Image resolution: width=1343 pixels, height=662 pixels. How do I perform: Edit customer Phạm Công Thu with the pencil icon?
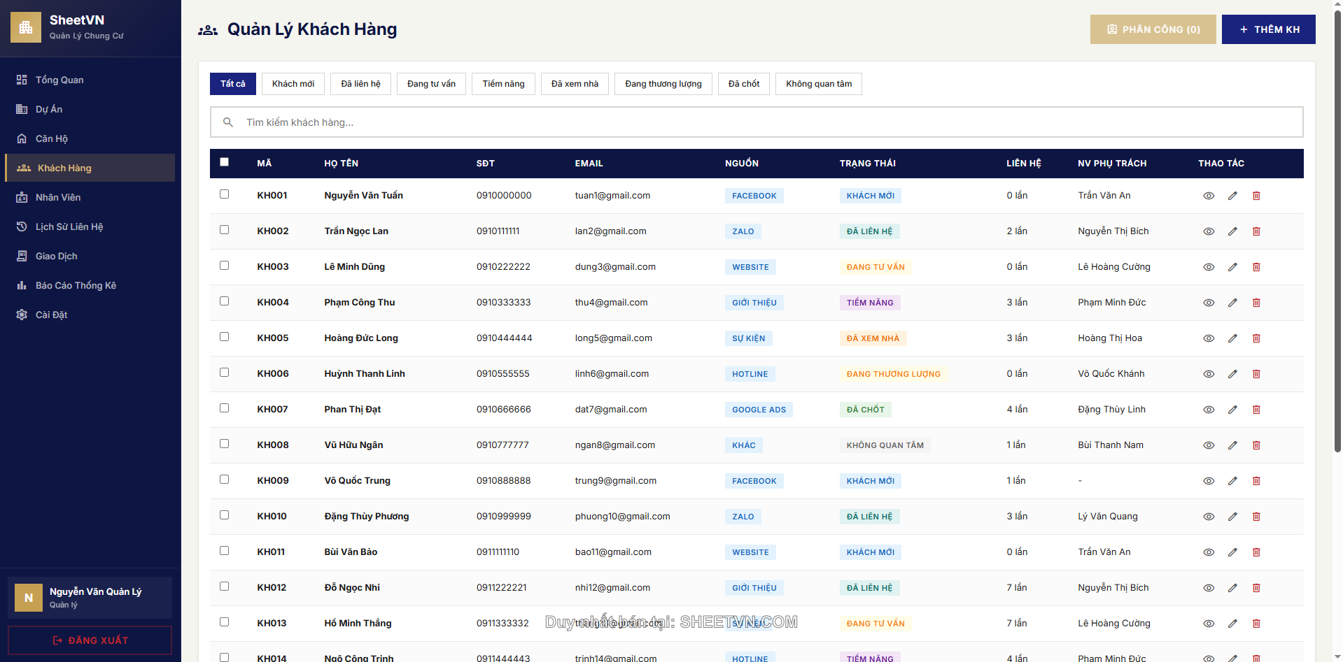pyautogui.click(x=1232, y=303)
